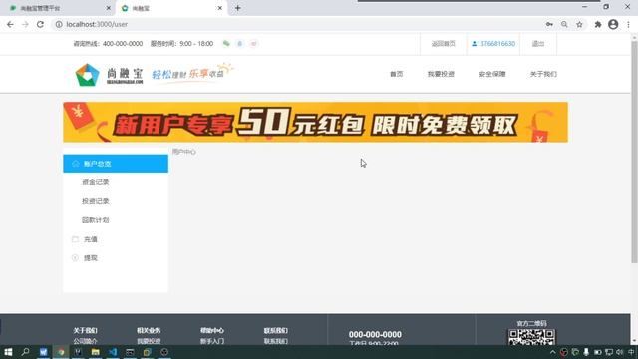Click 返回首页 link in top bar

click(x=443, y=44)
